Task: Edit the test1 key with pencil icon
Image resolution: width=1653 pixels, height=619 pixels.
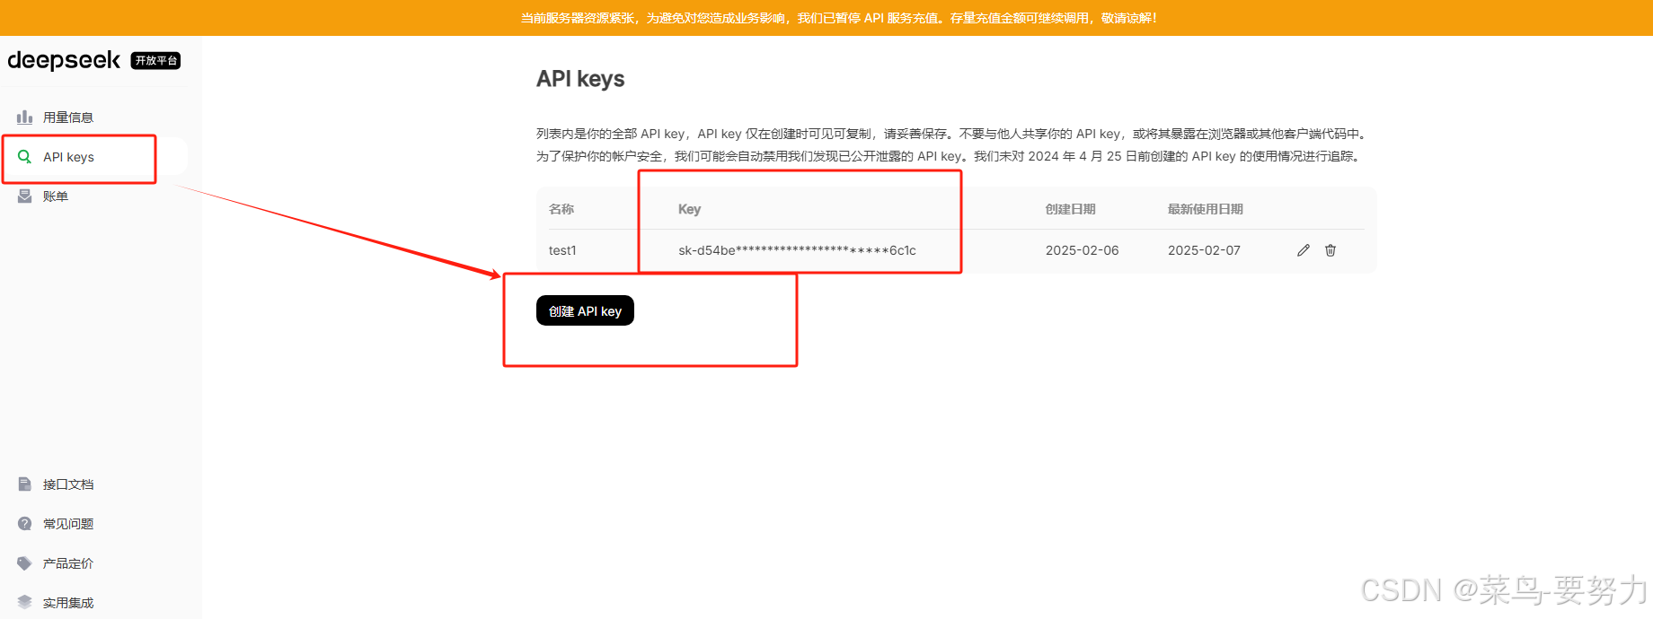Action: [1304, 250]
